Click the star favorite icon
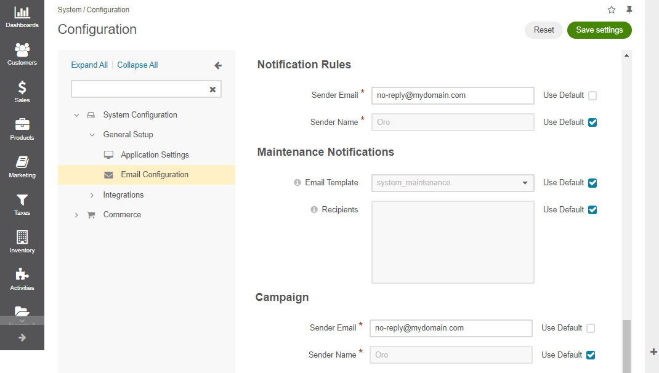Screen dimensions: 659x373 pos(612,10)
